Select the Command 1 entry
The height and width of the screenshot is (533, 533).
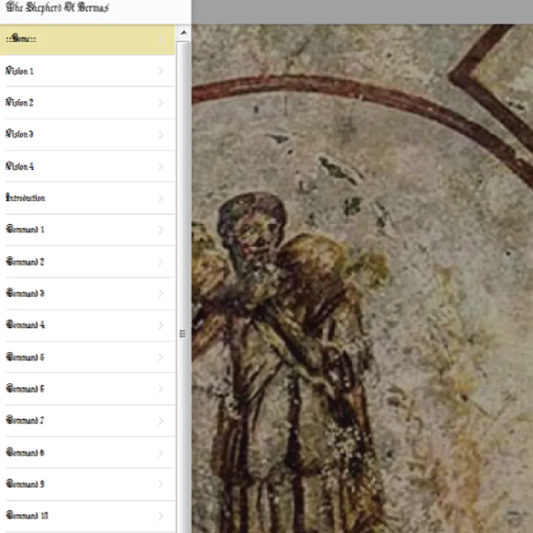[x=88, y=230]
